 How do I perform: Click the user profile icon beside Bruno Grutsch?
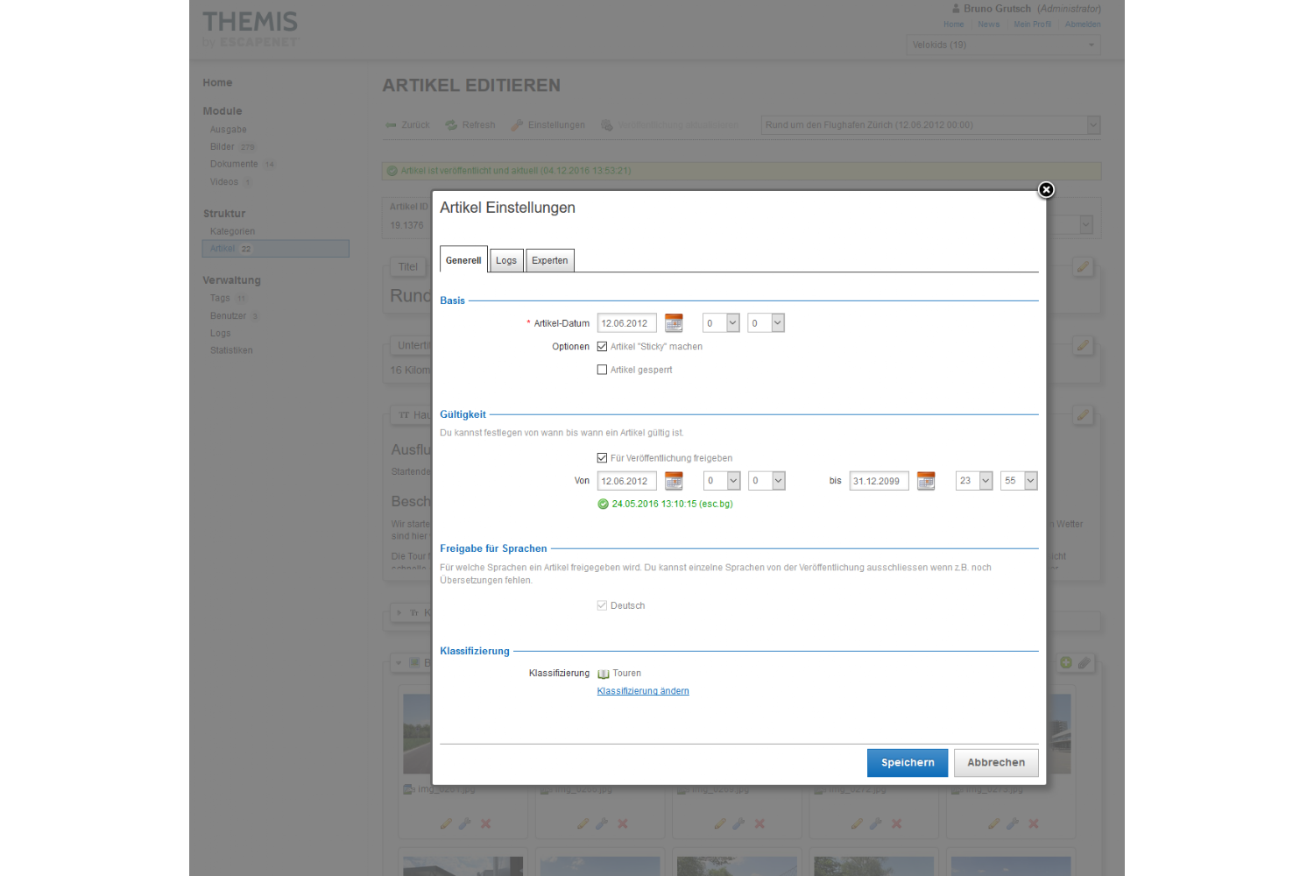956,9
